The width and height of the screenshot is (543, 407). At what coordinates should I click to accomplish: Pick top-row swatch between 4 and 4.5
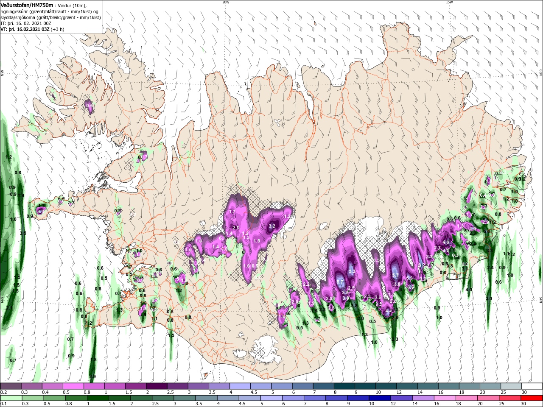[240, 386]
